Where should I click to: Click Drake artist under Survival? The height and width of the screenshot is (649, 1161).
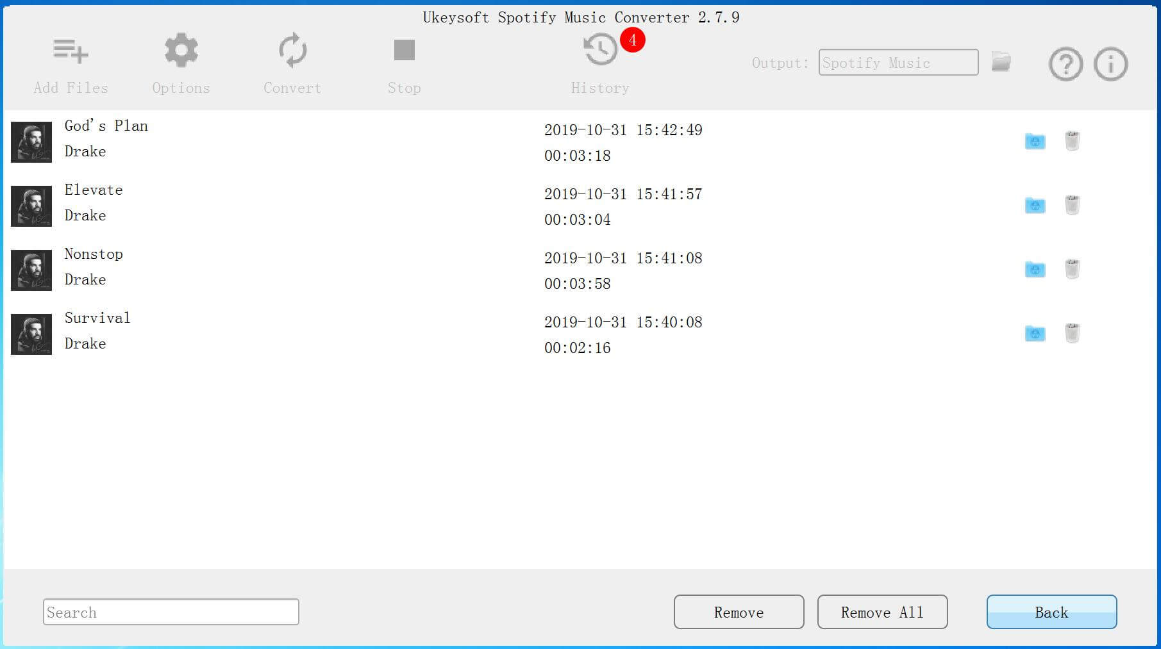pos(85,343)
